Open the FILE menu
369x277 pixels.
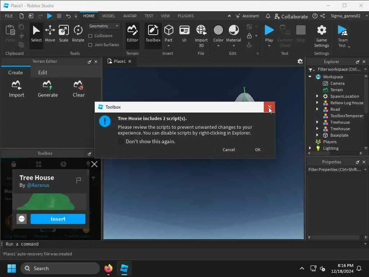pyautogui.click(x=9, y=16)
